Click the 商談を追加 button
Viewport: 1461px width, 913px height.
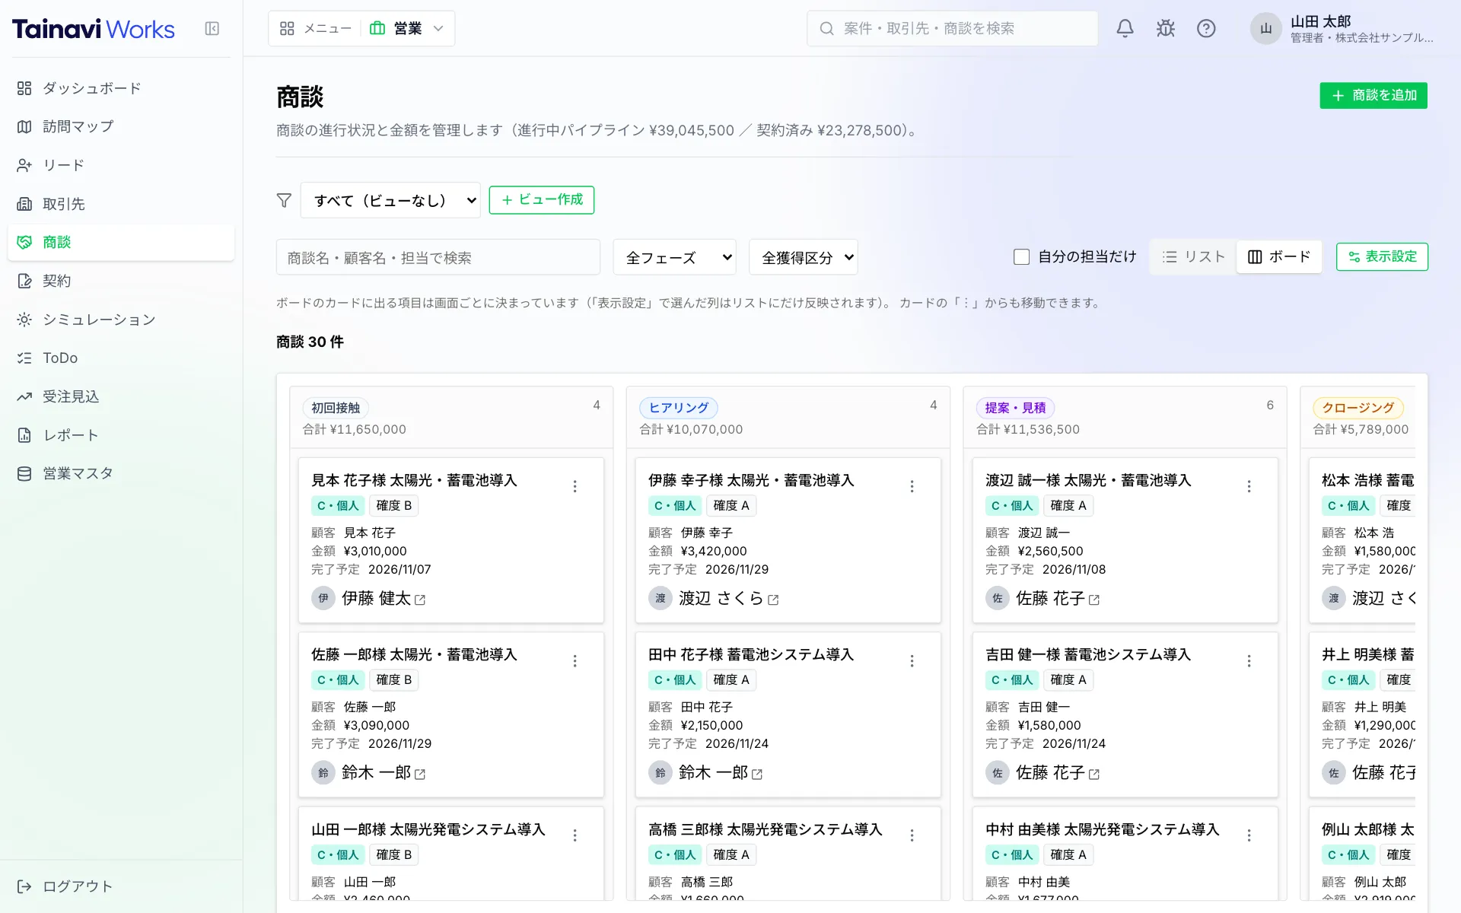1373,95
